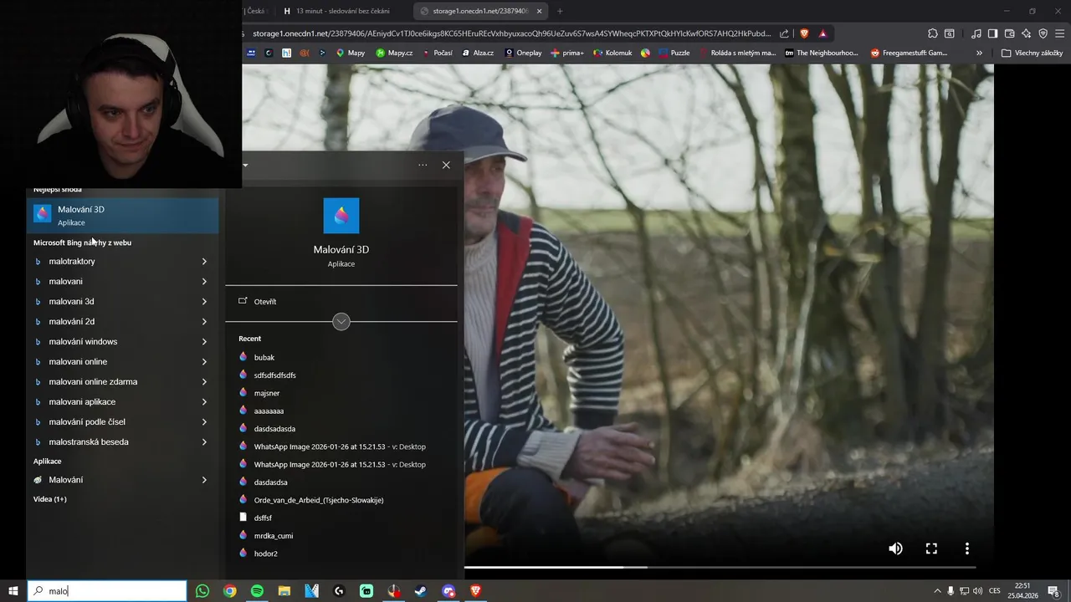Select the Malování 3D best match

click(x=122, y=216)
